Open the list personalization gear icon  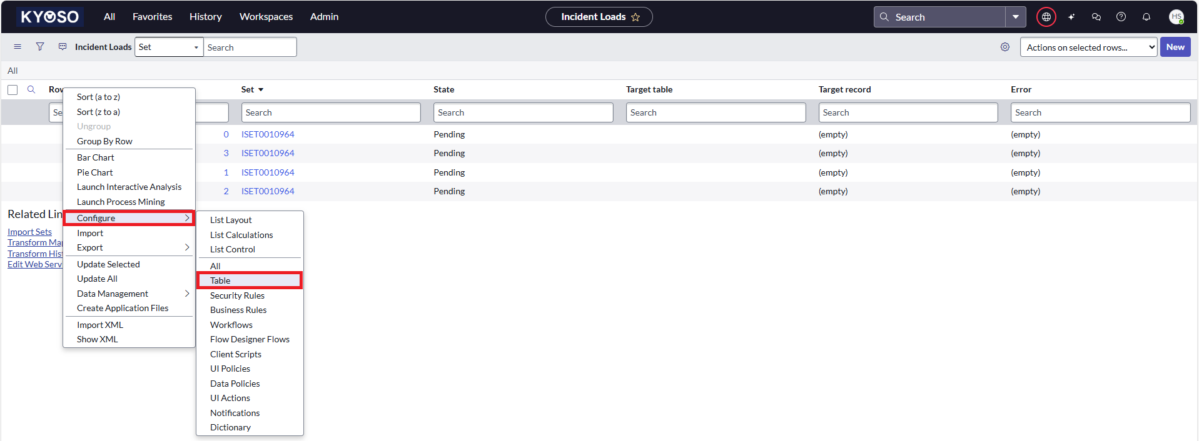(x=1005, y=47)
